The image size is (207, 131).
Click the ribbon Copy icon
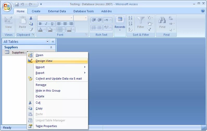[31, 24]
